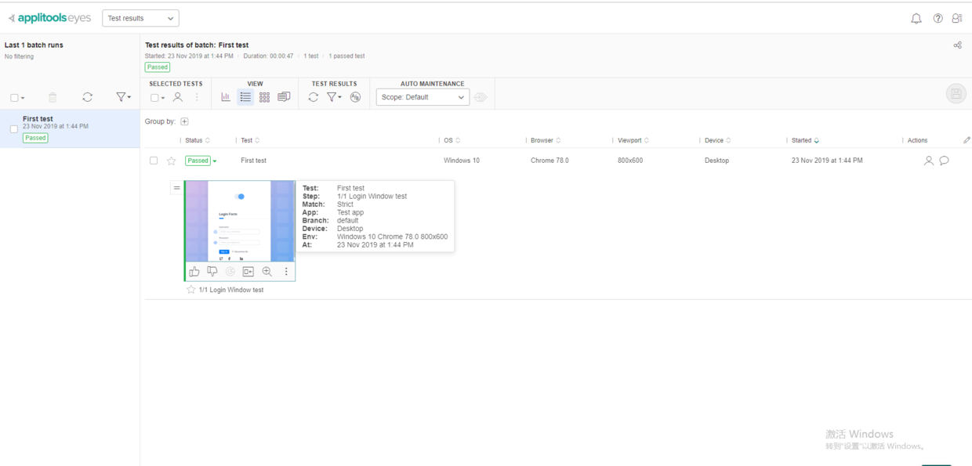Click the Desktop device cell
The height and width of the screenshot is (466, 972).
tap(716, 161)
